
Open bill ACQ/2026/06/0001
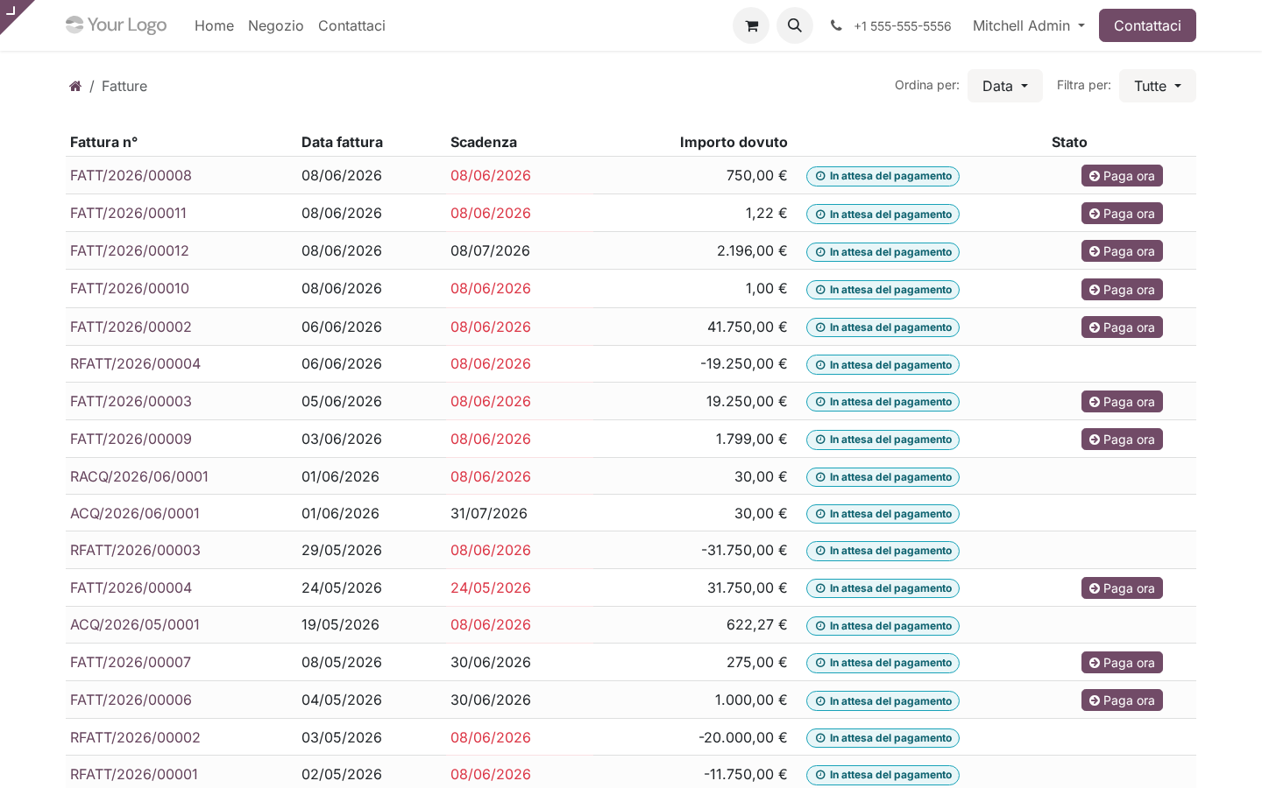coord(135,513)
